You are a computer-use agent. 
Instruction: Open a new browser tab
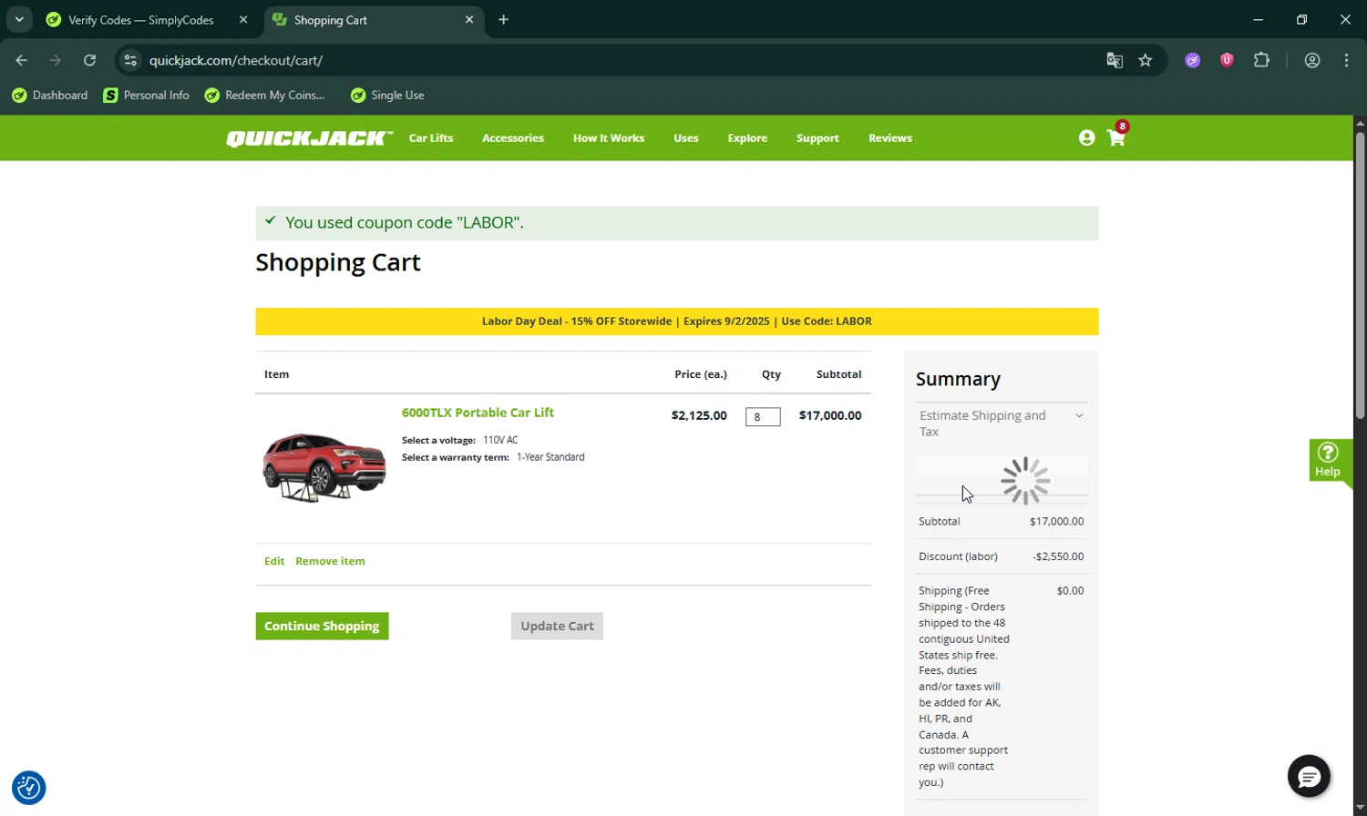503,19
